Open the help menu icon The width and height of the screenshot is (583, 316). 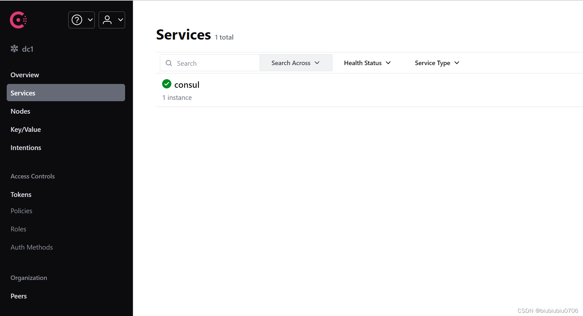[77, 20]
